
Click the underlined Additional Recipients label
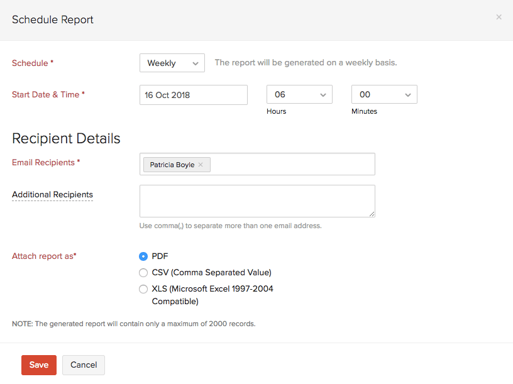click(x=52, y=195)
